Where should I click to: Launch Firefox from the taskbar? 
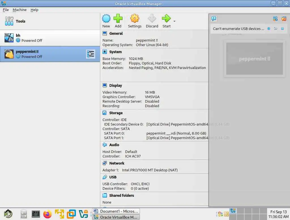coord(47,214)
